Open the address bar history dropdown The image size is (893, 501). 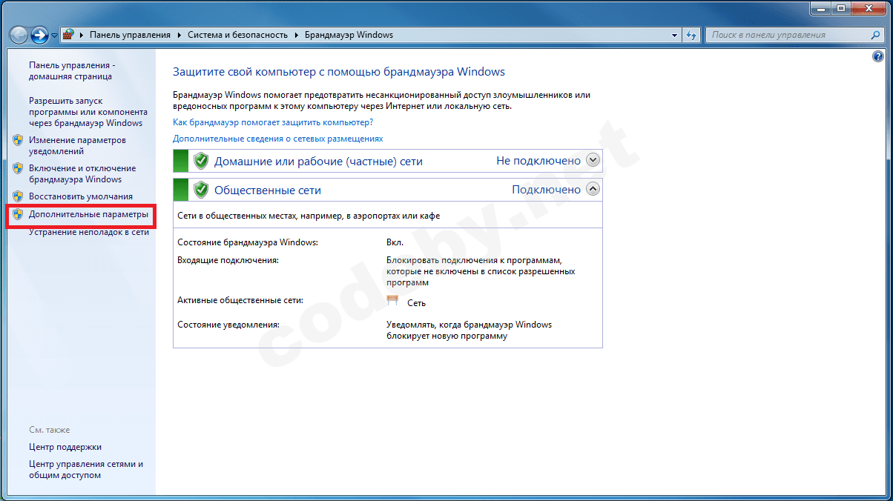673,34
